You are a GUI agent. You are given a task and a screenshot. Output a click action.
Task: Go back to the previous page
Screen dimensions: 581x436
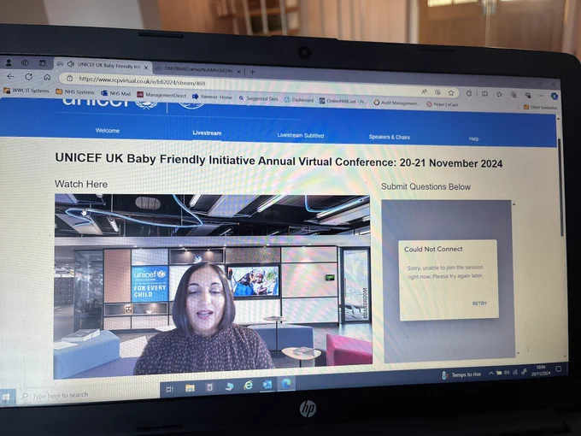10,76
